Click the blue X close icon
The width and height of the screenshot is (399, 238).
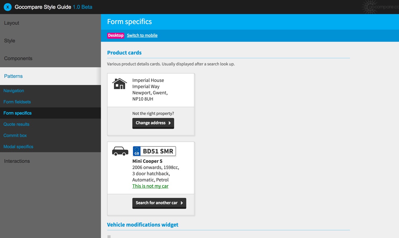click(x=8, y=7)
